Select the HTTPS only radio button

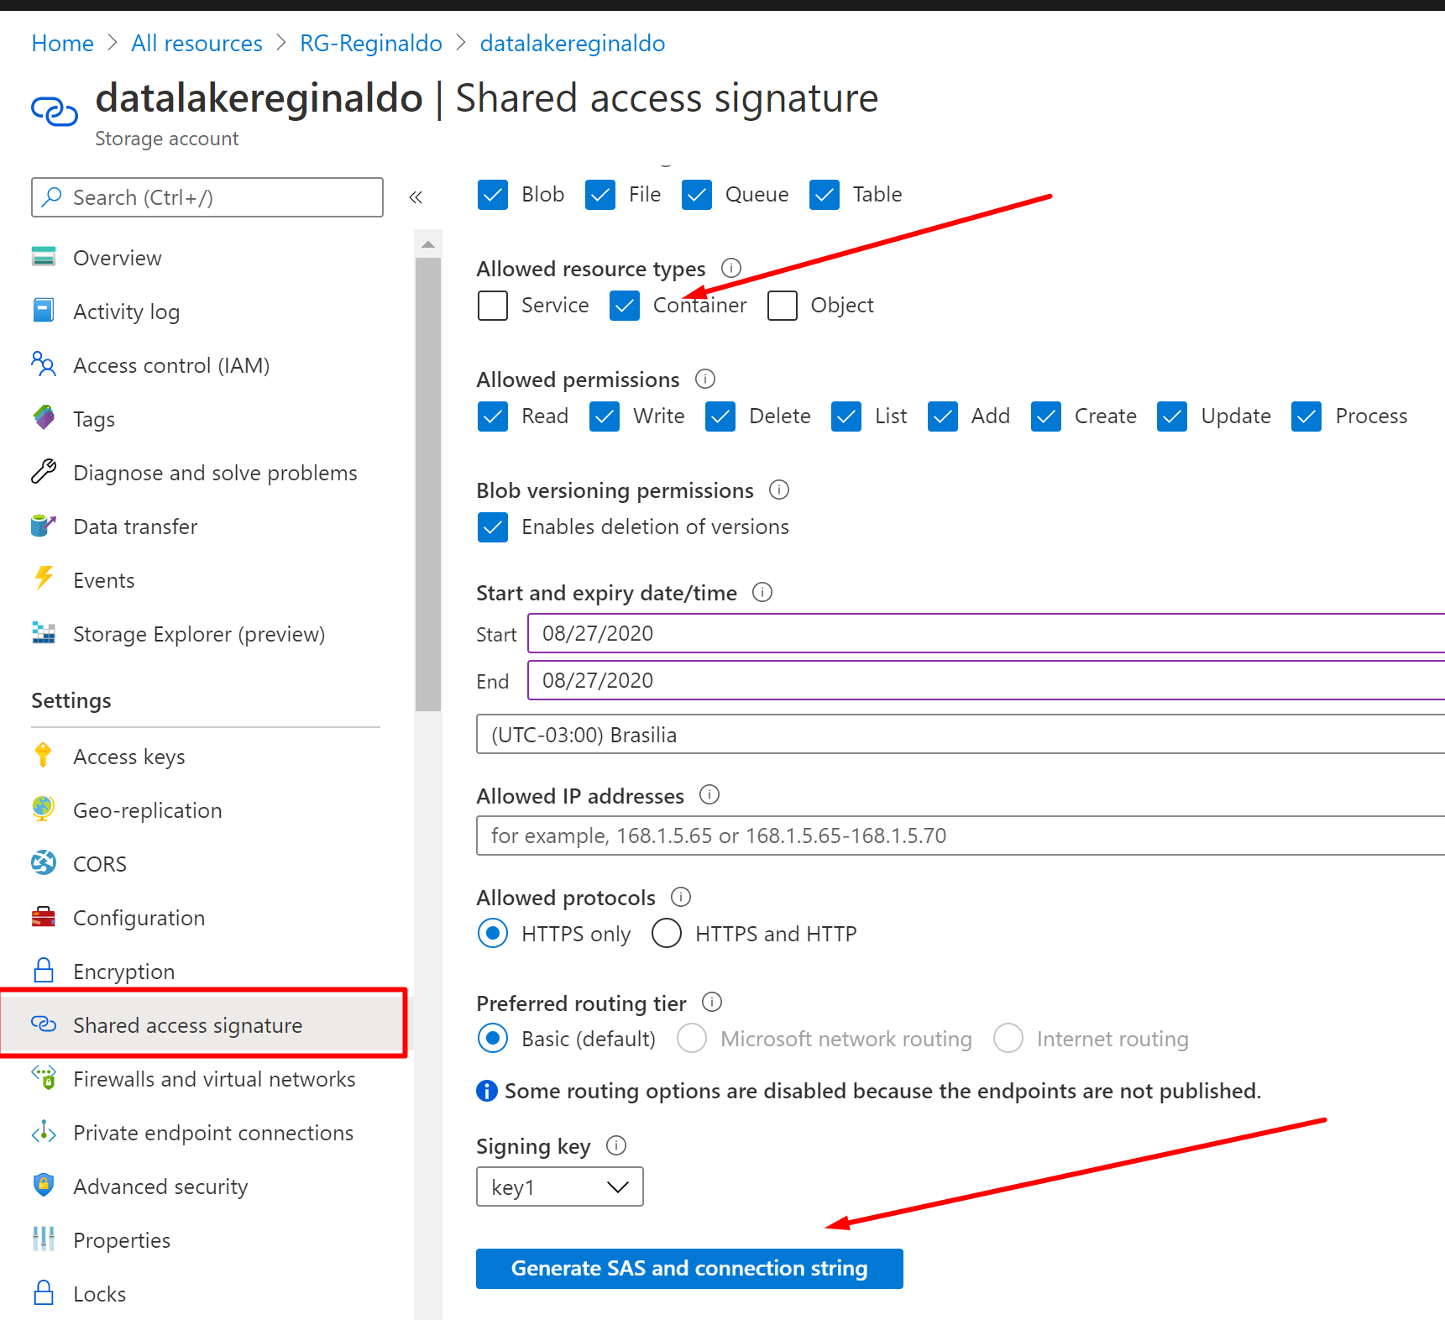point(493,933)
